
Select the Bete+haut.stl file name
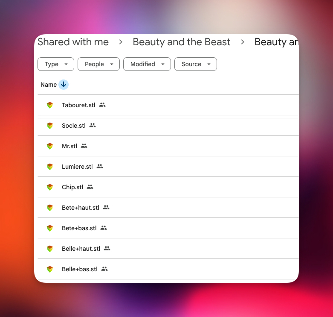coord(81,208)
